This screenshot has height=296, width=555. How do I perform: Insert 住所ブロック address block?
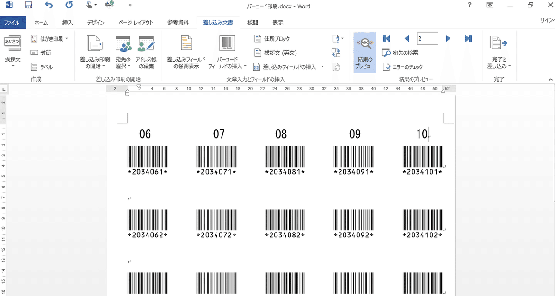272,39
